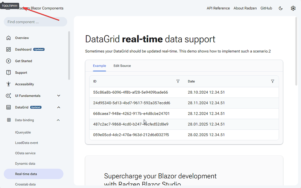Switch to the Edit Source tab
This screenshot has width=301, height=188.
[x=122, y=66]
